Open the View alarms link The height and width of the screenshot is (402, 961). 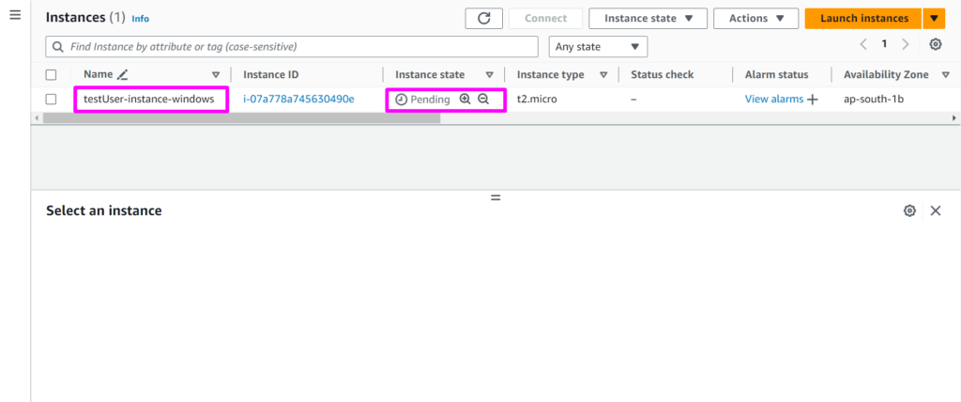[x=773, y=99]
